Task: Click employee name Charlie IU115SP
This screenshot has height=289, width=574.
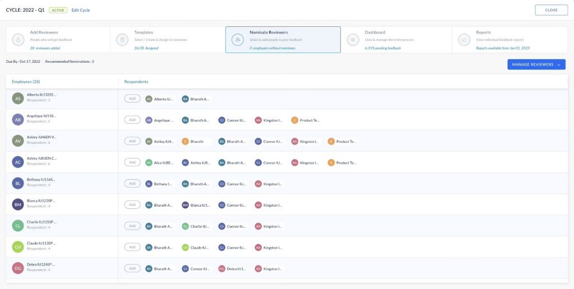Action: (41, 222)
